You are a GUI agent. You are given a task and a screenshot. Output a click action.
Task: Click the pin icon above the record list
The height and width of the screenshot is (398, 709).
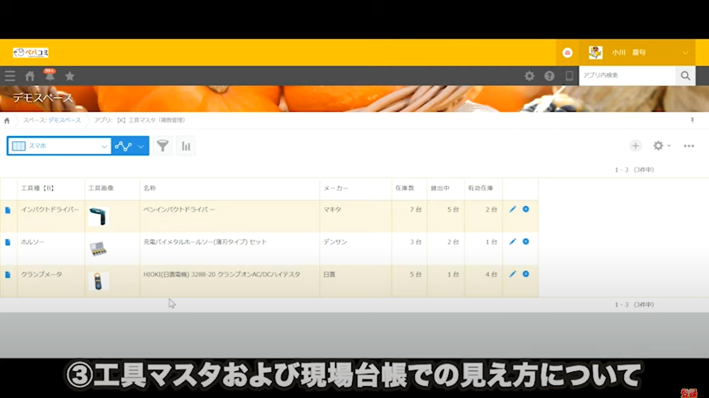tap(692, 120)
